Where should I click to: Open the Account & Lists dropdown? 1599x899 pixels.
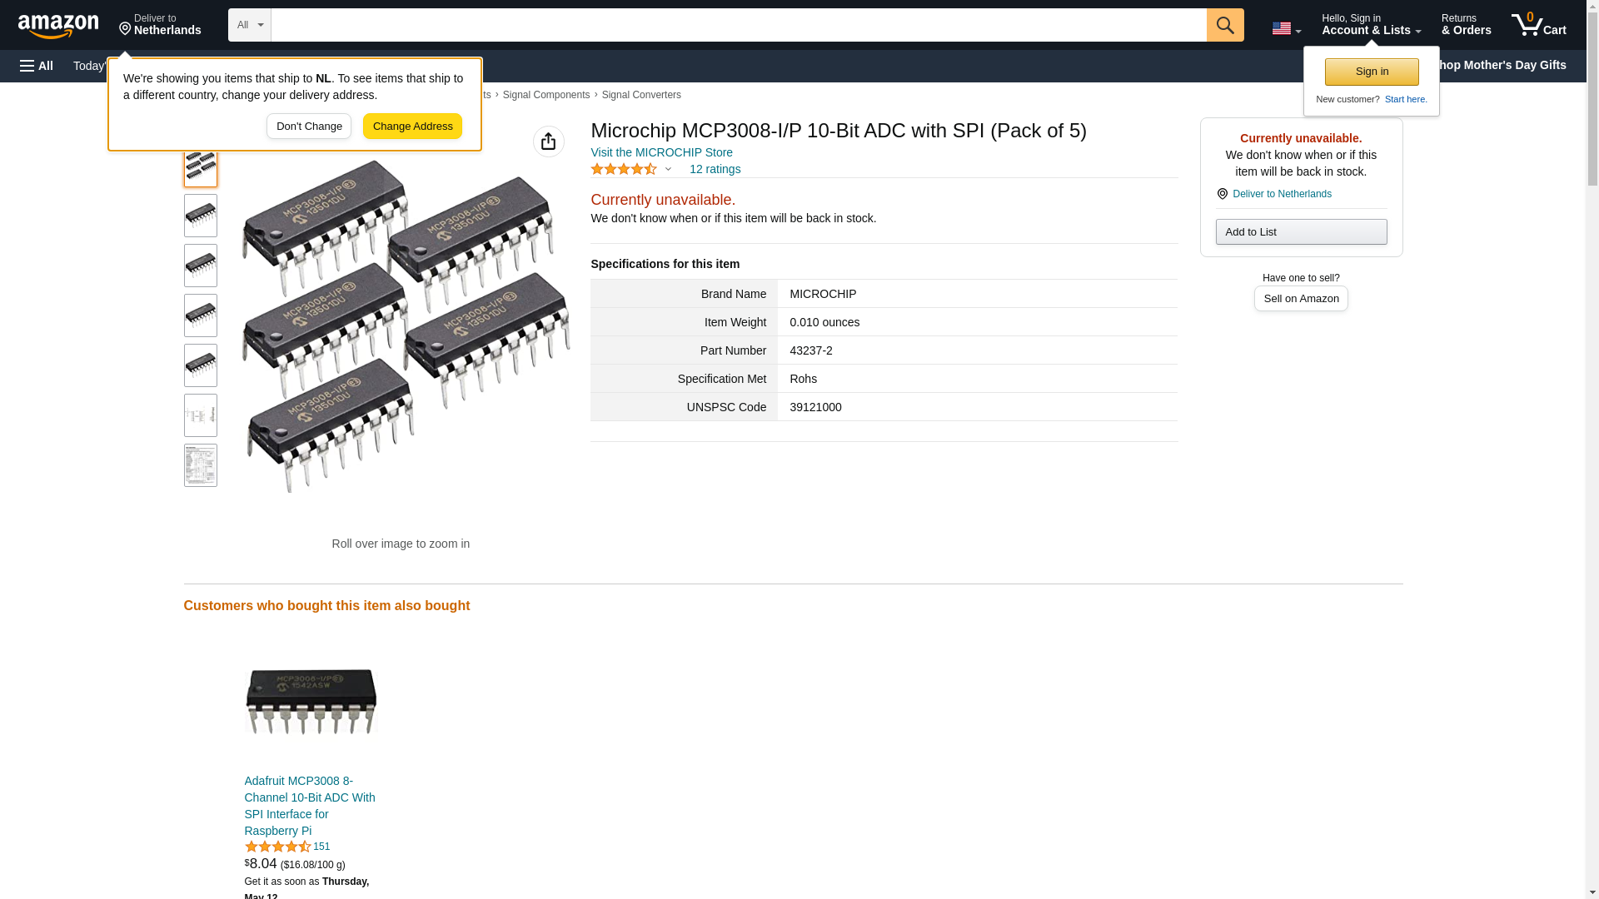1371,25
